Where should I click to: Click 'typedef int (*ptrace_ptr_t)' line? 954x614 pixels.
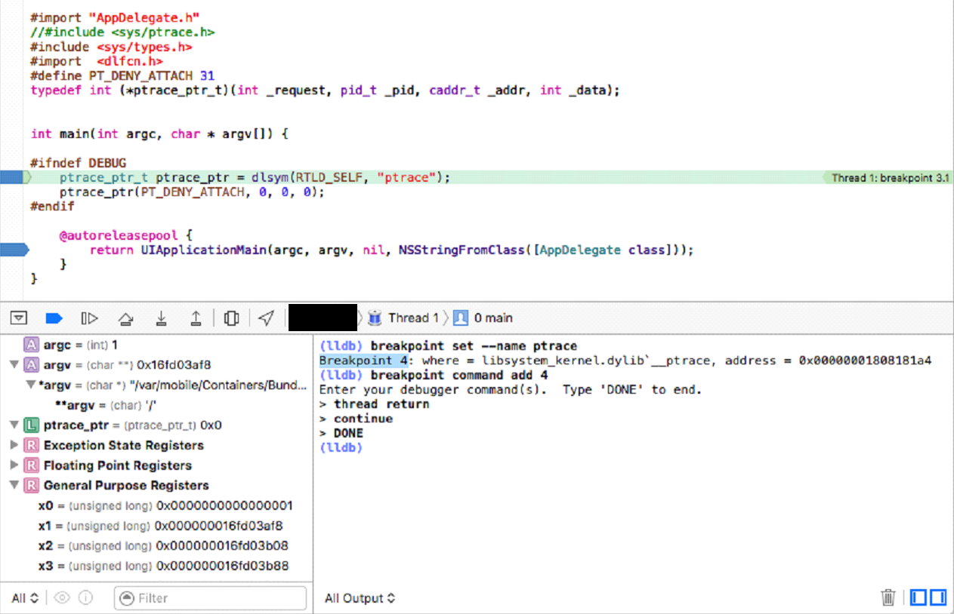325,91
